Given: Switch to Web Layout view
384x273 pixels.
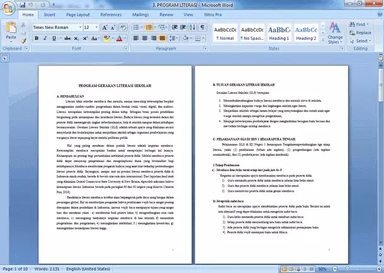Looking at the screenshot, I should click(298, 269).
